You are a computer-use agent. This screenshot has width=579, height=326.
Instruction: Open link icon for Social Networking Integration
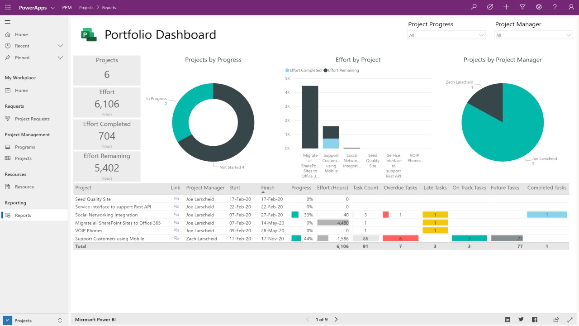pos(176,215)
